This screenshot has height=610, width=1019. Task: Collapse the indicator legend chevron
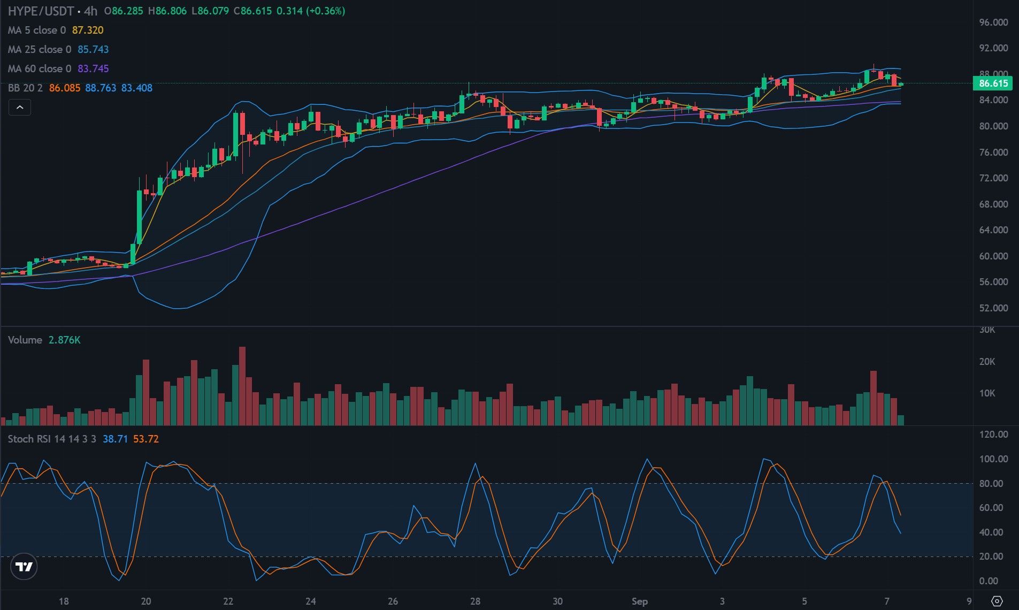pyautogui.click(x=20, y=108)
